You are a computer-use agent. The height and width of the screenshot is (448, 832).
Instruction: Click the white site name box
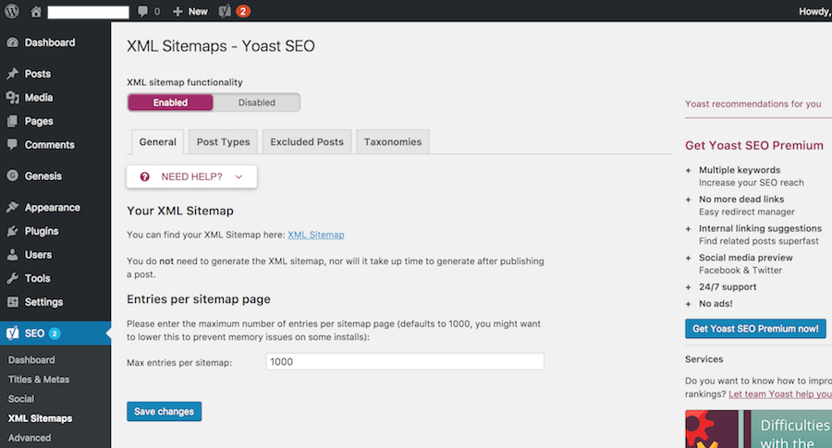click(88, 12)
